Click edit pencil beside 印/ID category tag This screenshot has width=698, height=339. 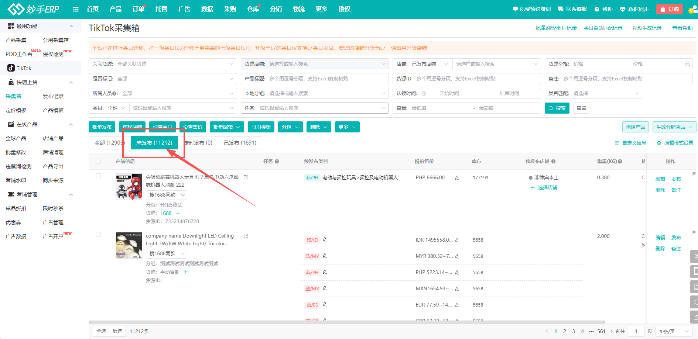click(x=325, y=240)
